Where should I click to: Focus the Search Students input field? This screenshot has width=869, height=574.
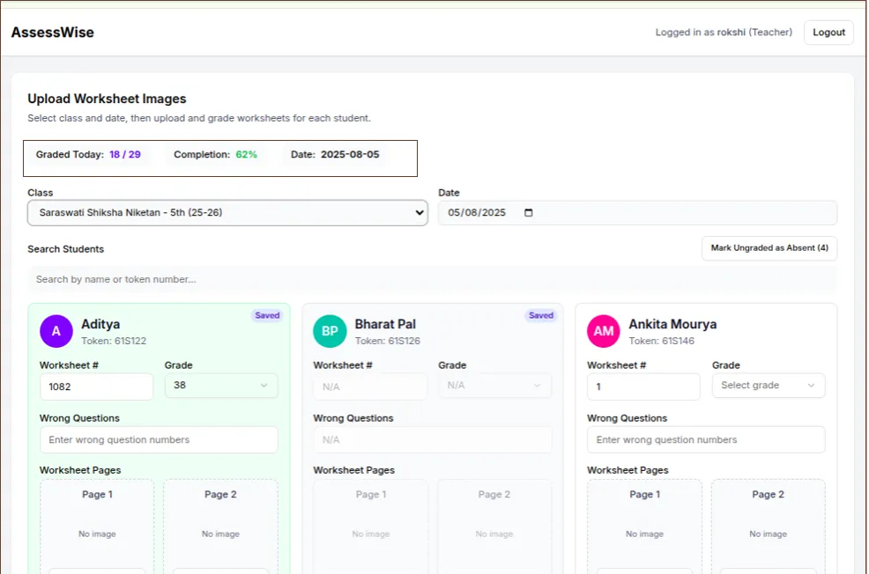coord(432,279)
